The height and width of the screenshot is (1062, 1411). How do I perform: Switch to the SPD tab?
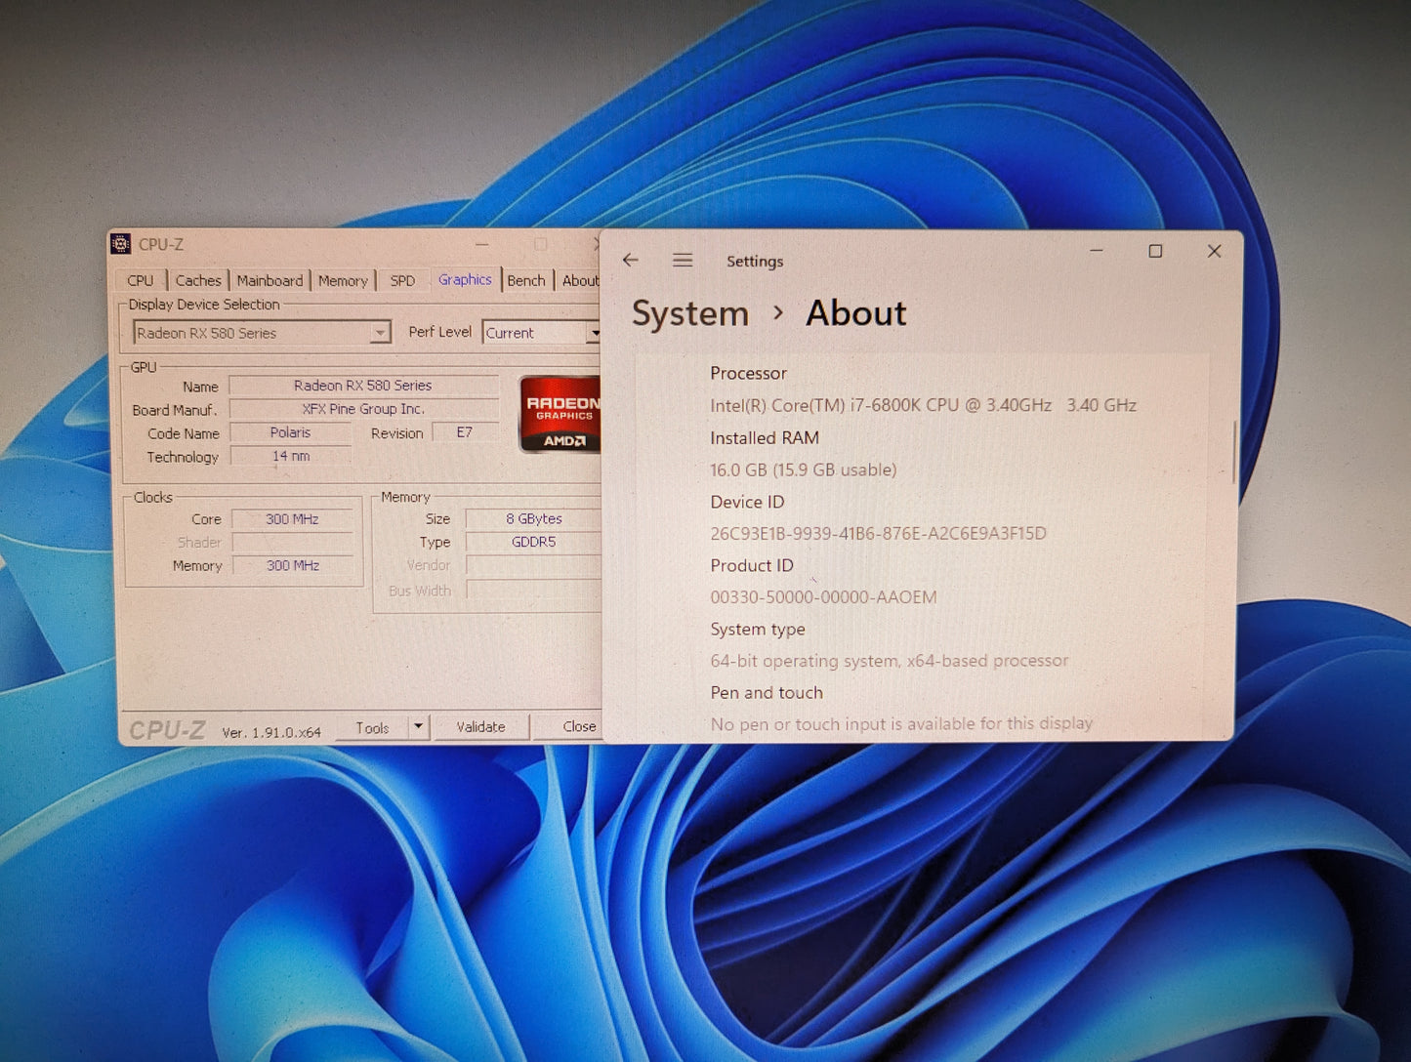point(402,281)
